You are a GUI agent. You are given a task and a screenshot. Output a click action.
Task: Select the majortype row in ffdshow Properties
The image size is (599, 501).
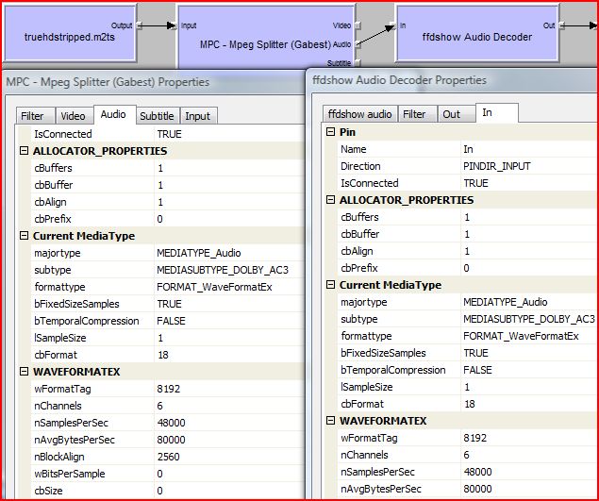468,302
